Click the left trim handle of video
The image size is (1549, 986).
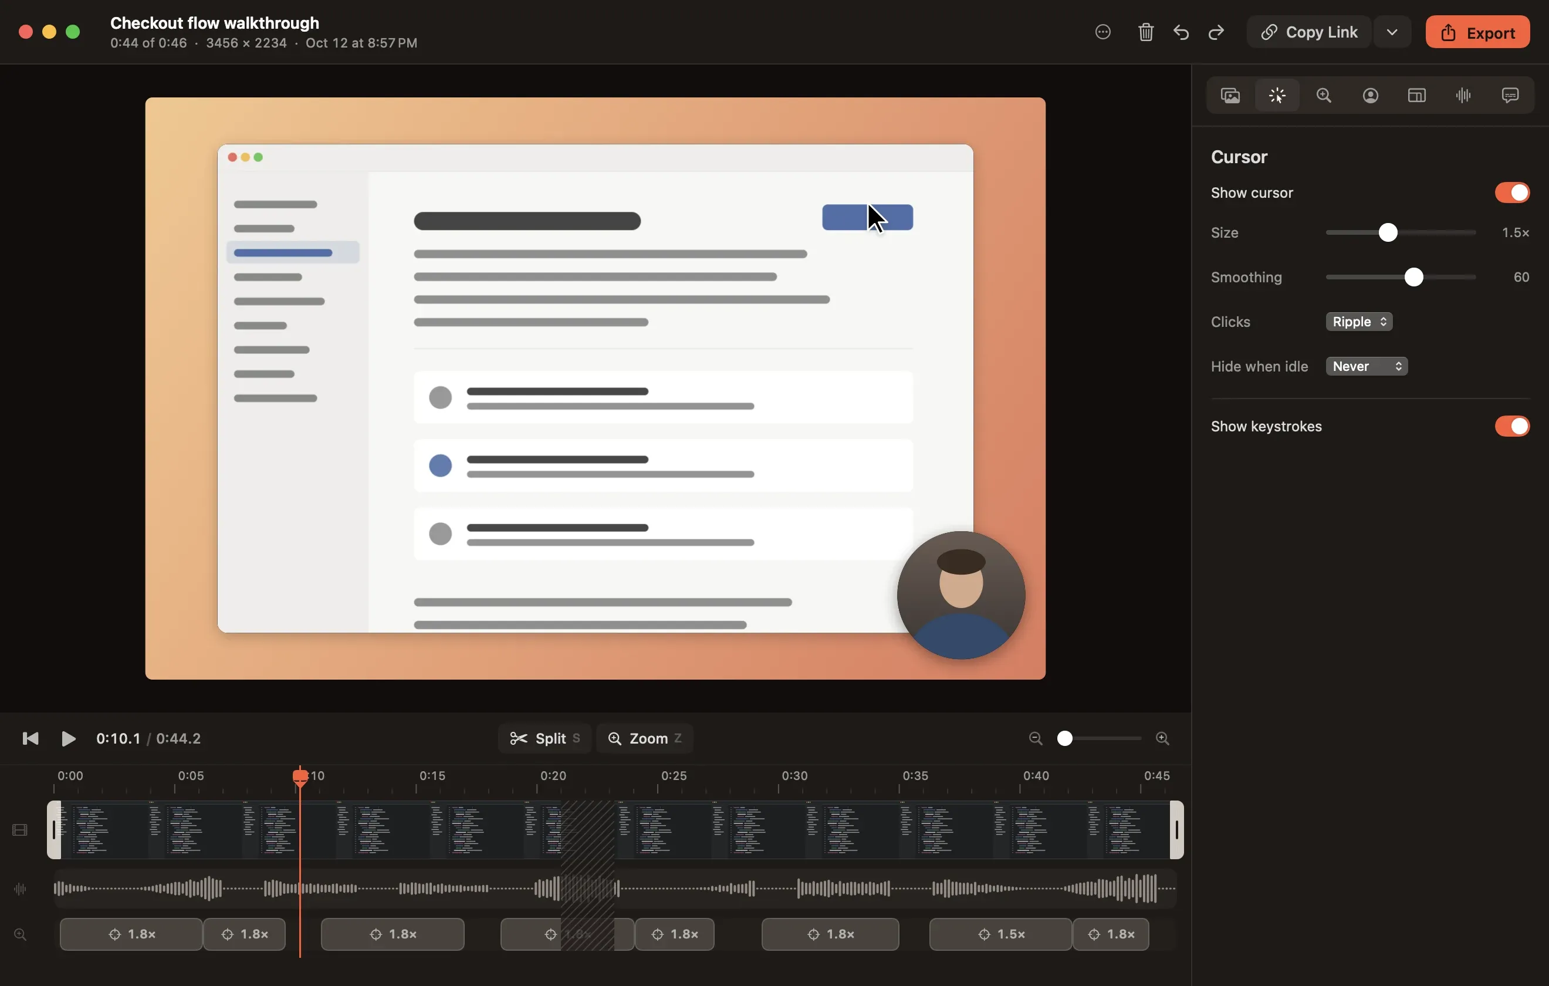click(54, 830)
